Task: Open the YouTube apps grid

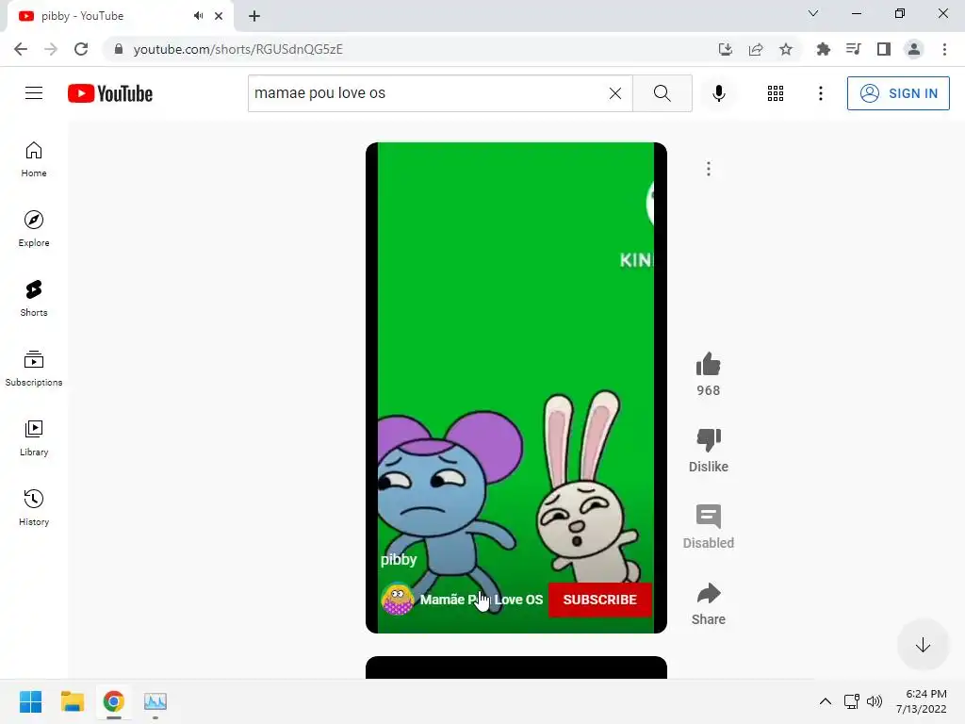Action: click(x=776, y=93)
